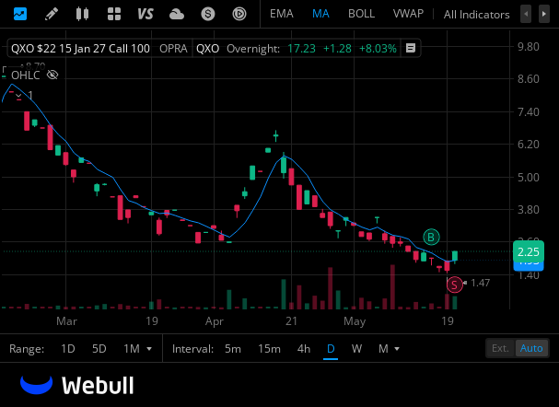Toggle the Auto scale option
This screenshot has height=407, width=559.
tap(531, 348)
